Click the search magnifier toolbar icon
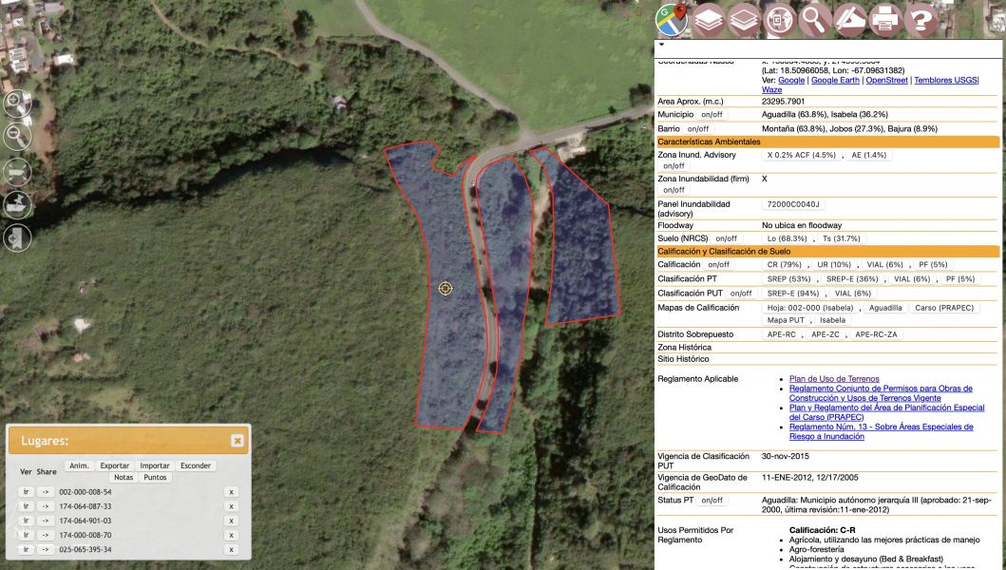The image size is (1006, 570). [815, 19]
